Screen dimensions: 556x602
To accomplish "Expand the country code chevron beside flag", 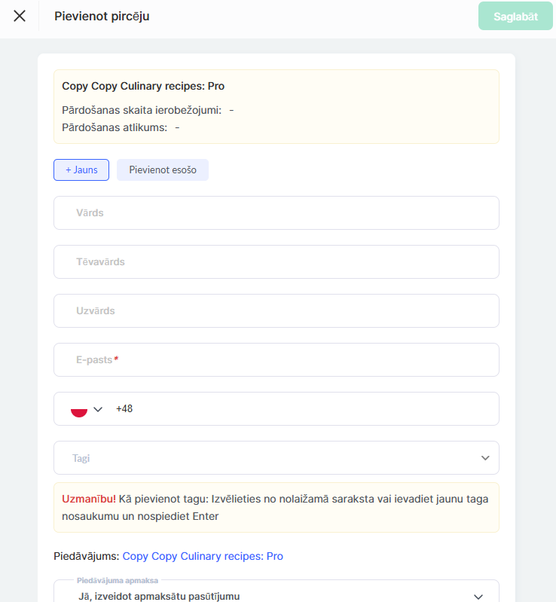I will coord(98,409).
